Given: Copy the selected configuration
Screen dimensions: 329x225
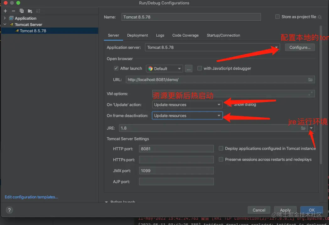Looking at the screenshot, I should (x=22, y=11).
